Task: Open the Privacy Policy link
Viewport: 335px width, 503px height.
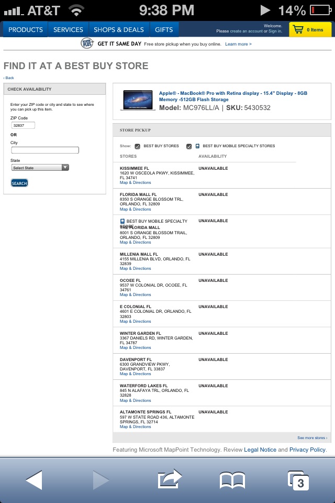Action: coord(307,450)
